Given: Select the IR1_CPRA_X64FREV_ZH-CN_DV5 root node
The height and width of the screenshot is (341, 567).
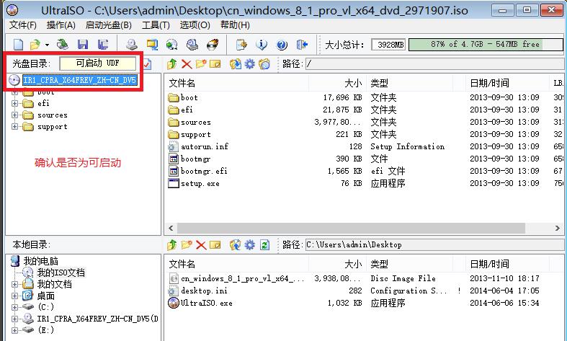Looking at the screenshot, I should tap(79, 80).
